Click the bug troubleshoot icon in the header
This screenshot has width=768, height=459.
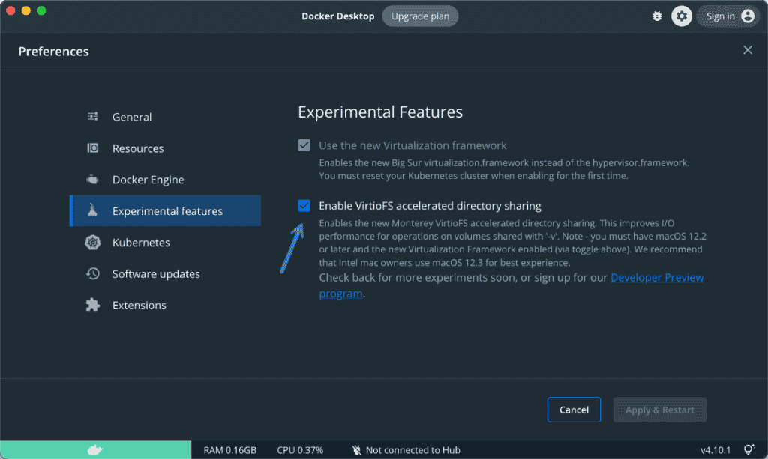(657, 16)
